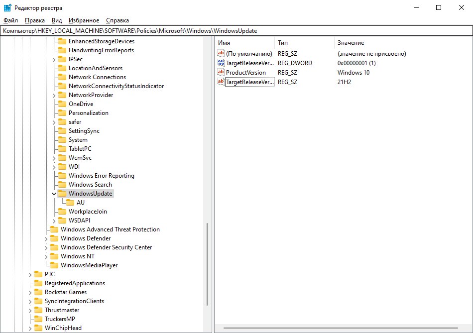Click the OneDrive folder icon in tree
The image size is (473, 333).
tap(62, 104)
